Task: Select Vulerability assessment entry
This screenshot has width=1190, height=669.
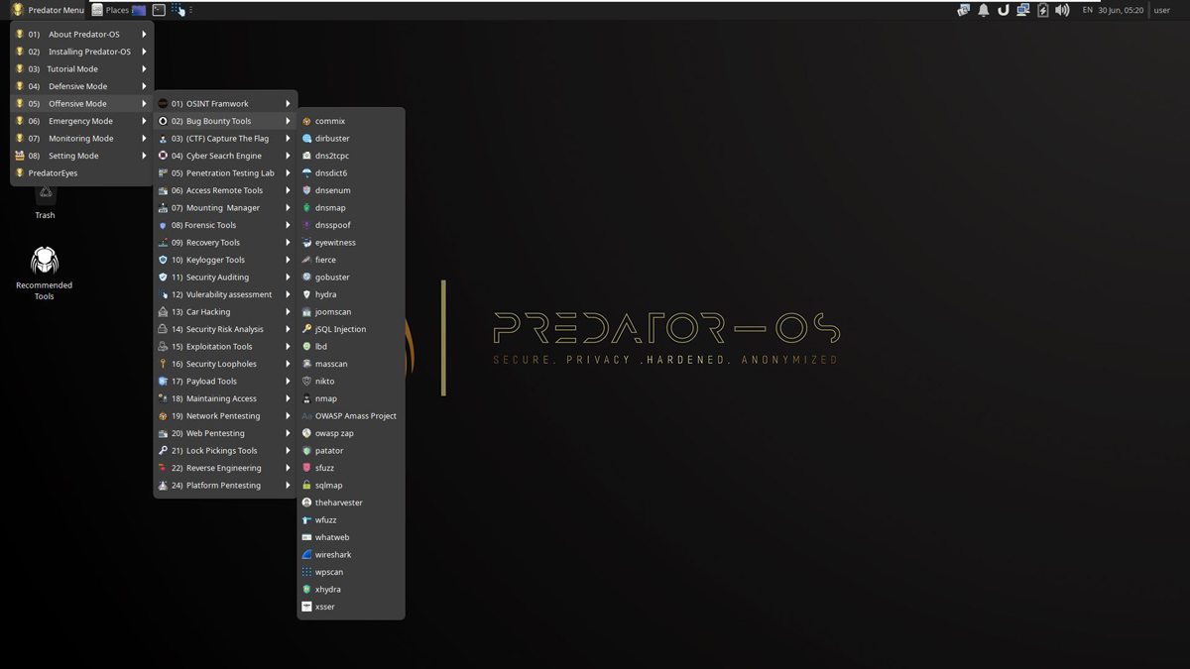Action: pos(226,294)
